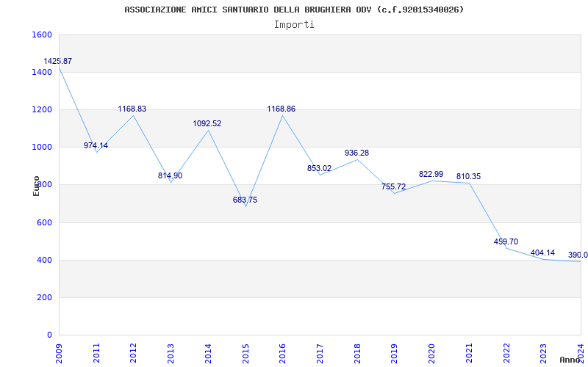Click the 1600 y-axis tick label
The image size is (588, 367).
(42, 34)
